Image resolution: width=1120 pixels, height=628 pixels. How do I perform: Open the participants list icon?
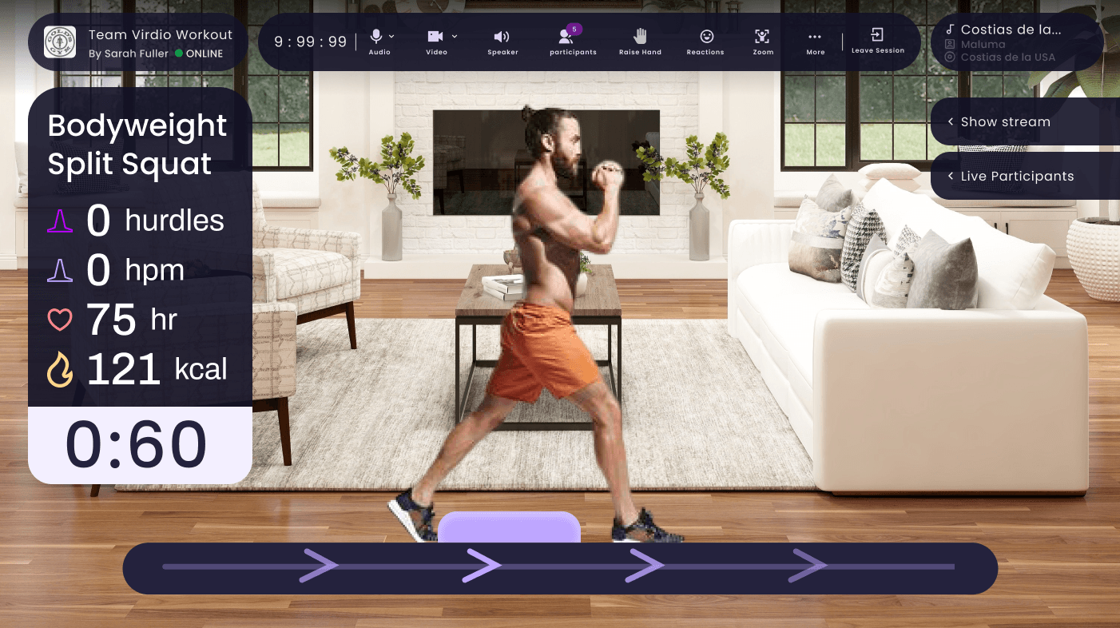(x=566, y=37)
